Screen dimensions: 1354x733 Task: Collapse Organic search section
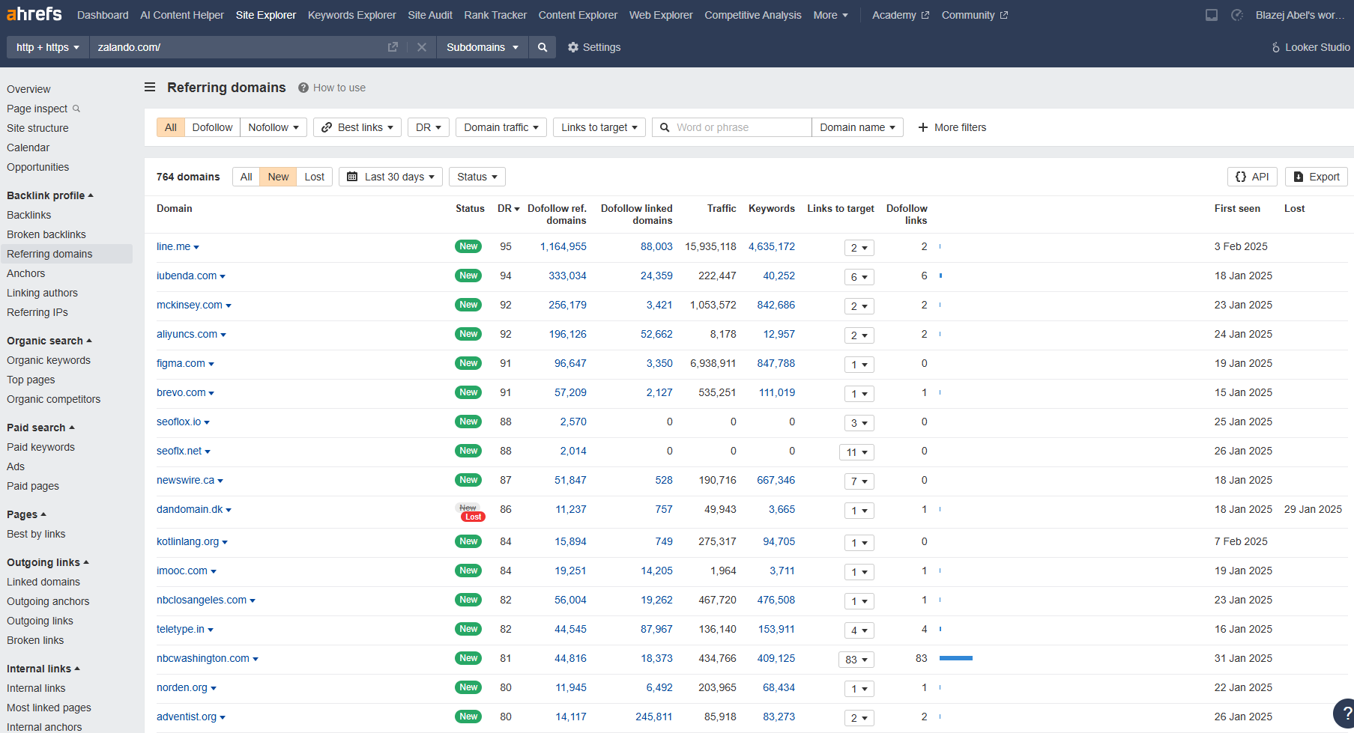pyautogui.click(x=49, y=341)
